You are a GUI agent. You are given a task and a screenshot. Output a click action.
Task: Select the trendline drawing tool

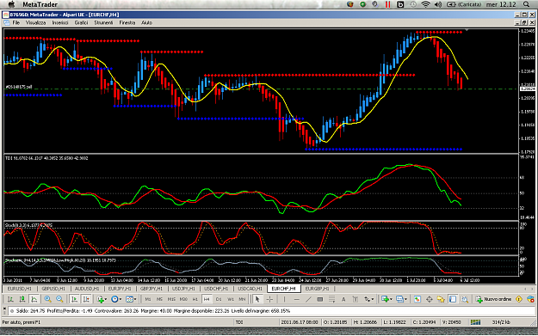click(x=308, y=299)
